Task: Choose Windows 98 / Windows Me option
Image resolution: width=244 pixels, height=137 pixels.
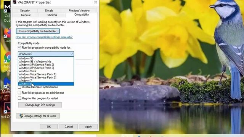Action: pyautogui.click(x=46, y=62)
